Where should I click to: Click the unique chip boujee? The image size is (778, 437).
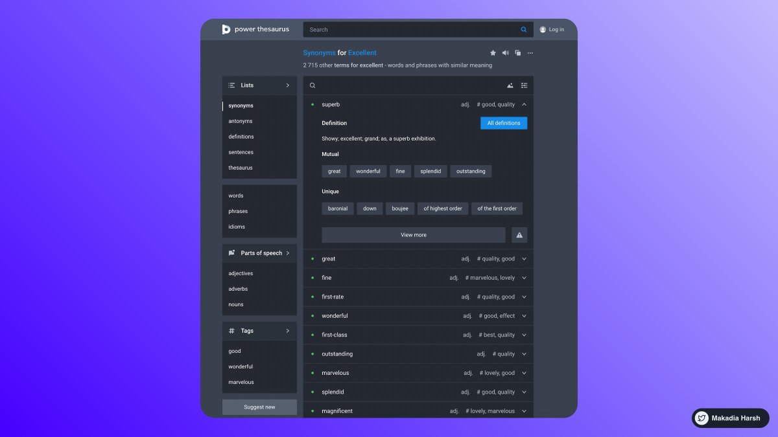pos(400,208)
